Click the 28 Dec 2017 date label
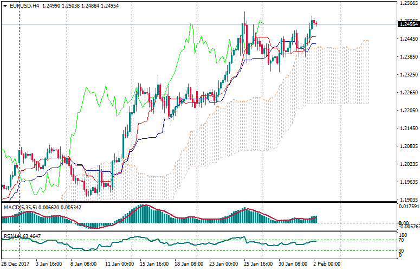The width and height of the screenshot is (420, 270). pos(15,264)
